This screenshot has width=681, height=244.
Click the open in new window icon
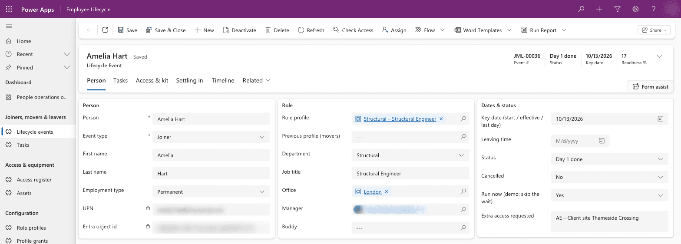click(x=105, y=30)
